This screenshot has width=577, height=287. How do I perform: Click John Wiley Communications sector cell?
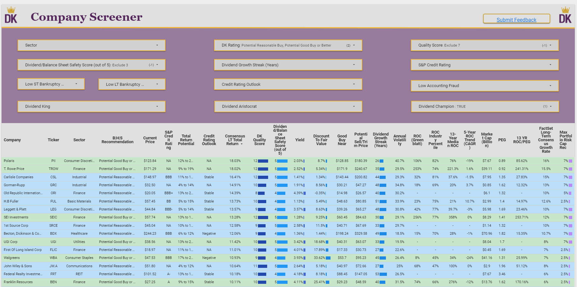point(79,266)
